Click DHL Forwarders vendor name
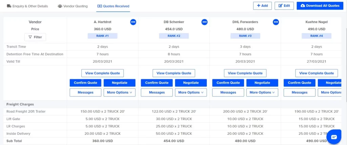347x145 pixels. (x=245, y=22)
